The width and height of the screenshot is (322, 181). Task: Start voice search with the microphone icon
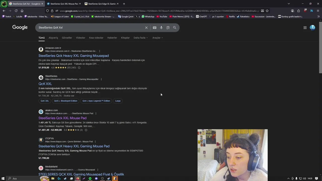(161, 28)
